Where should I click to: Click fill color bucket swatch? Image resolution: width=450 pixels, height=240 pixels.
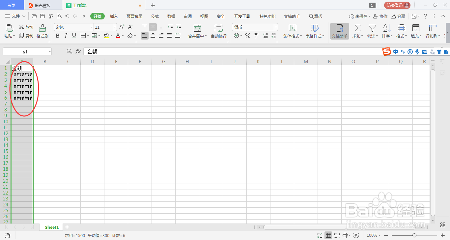point(106,36)
